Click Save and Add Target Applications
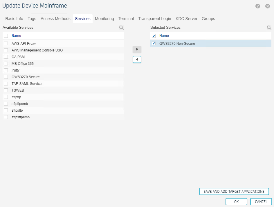274x207 pixels. (234, 192)
